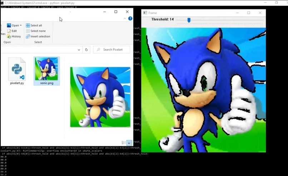Click the 'Select' ribbon group label
The height and width of the screenshot is (176, 288).
[38, 42]
